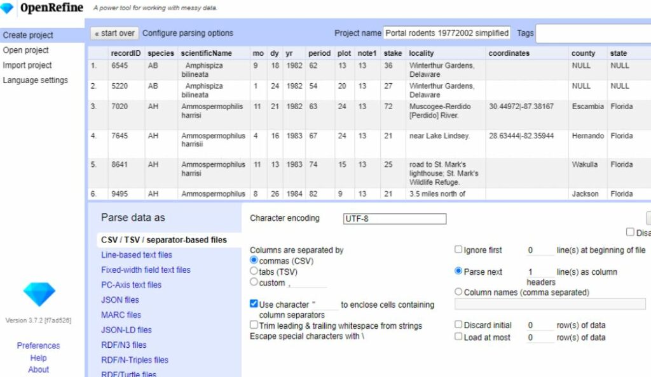Select RDF/N3 files parser

(x=124, y=345)
